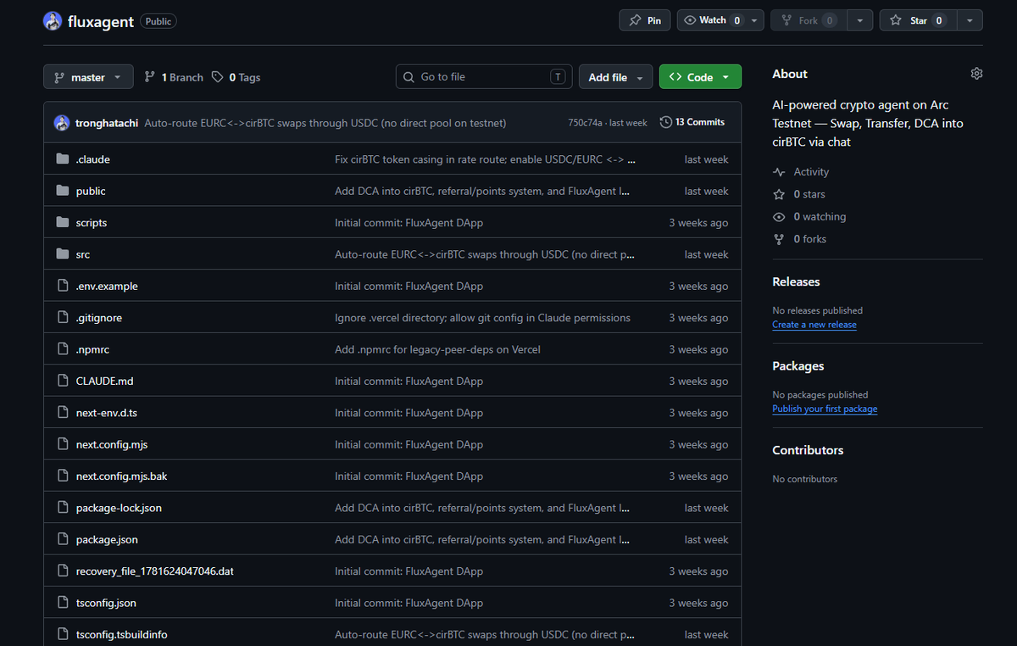The image size is (1017, 646).
Task: Click the next.config.mjs file icon
Action: (62, 444)
